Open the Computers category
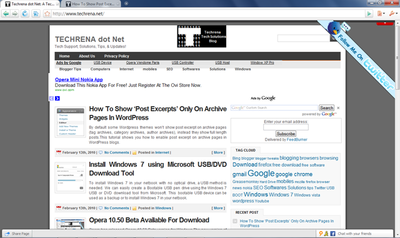The width and height of the screenshot is (400, 238). click(100, 69)
